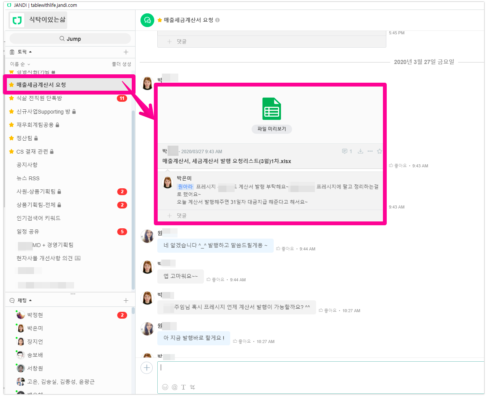486x396 pixels.
Task: Open the 식삶 전직원 단톡방 topic
Action: [x=39, y=98]
